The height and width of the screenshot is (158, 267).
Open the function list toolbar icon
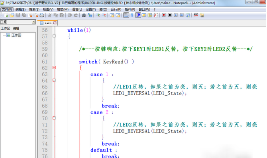click(x=156, y=15)
